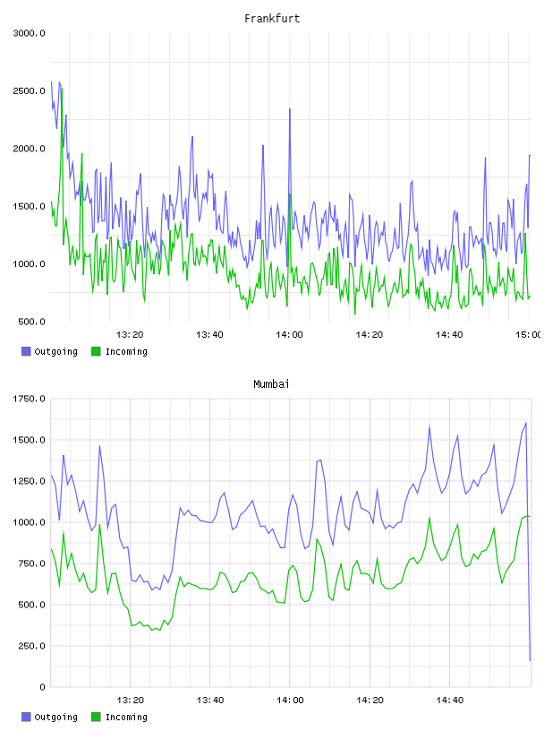Click the 750.0 y-axis label on Mumbai chart
Screen dimensions: 544x731
(x=31, y=563)
